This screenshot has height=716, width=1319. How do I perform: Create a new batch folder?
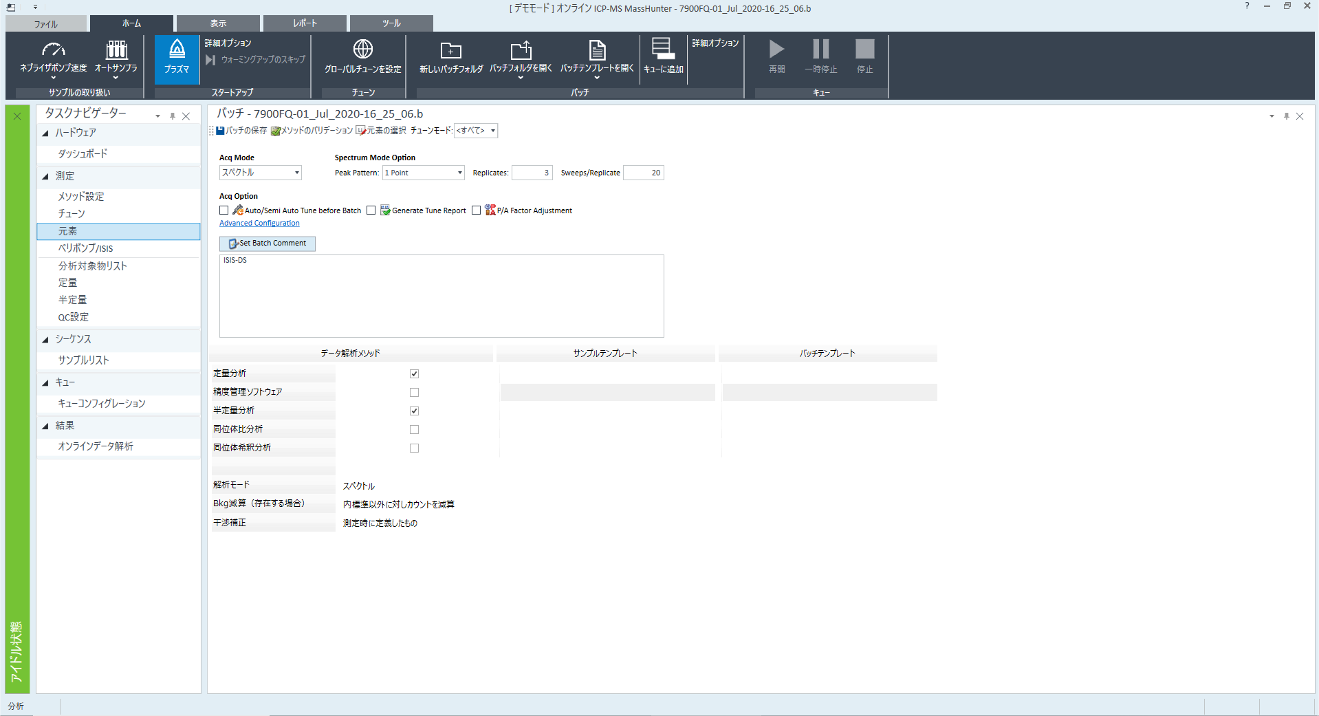[450, 58]
